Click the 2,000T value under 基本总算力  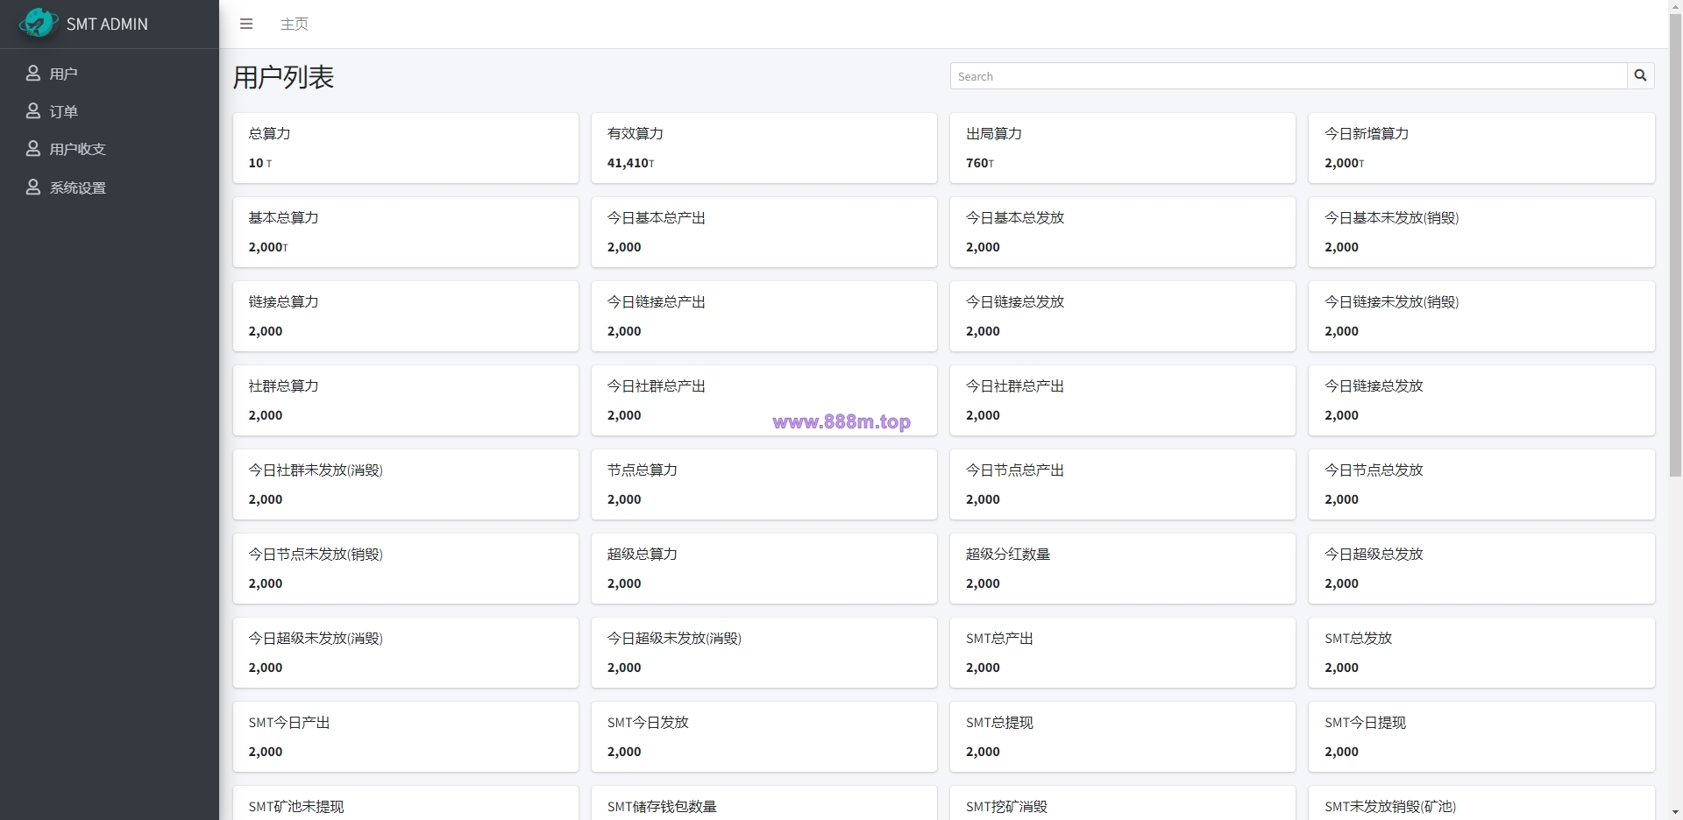point(268,247)
